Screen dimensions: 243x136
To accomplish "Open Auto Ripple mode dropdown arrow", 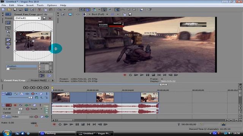I will pos(99,9).
